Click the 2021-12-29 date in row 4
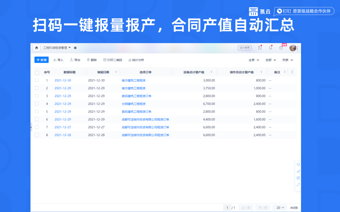The image size is (340, 212). [x=96, y=104]
